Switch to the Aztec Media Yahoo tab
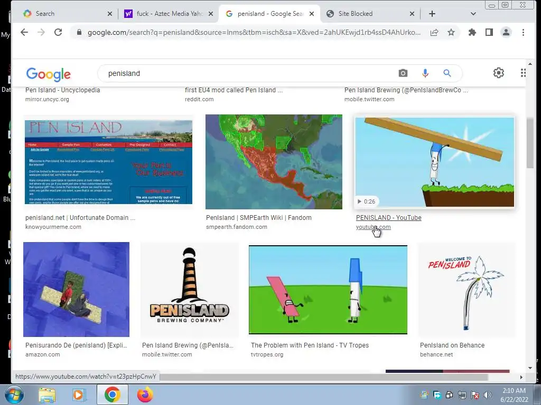 tap(169, 14)
